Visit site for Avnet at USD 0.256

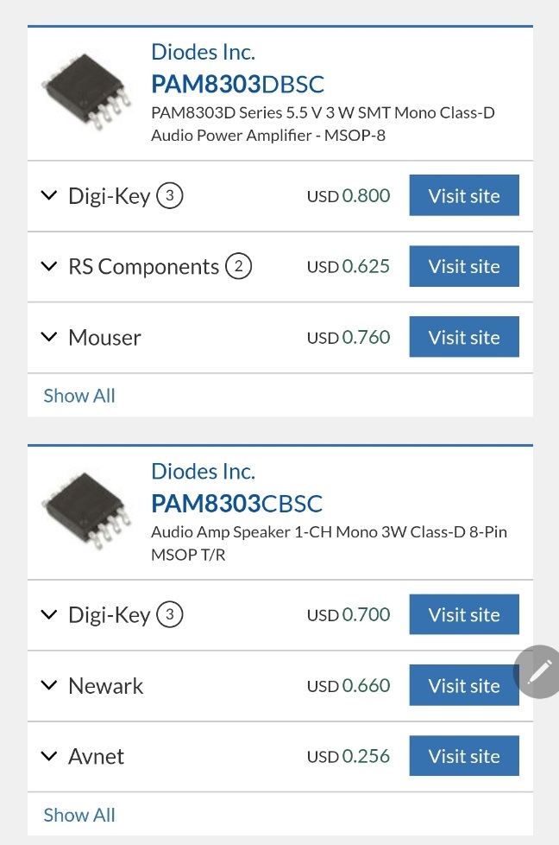(x=464, y=755)
